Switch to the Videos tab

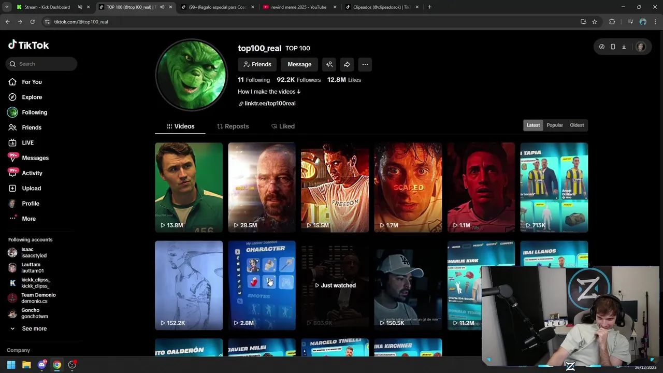coord(180,126)
